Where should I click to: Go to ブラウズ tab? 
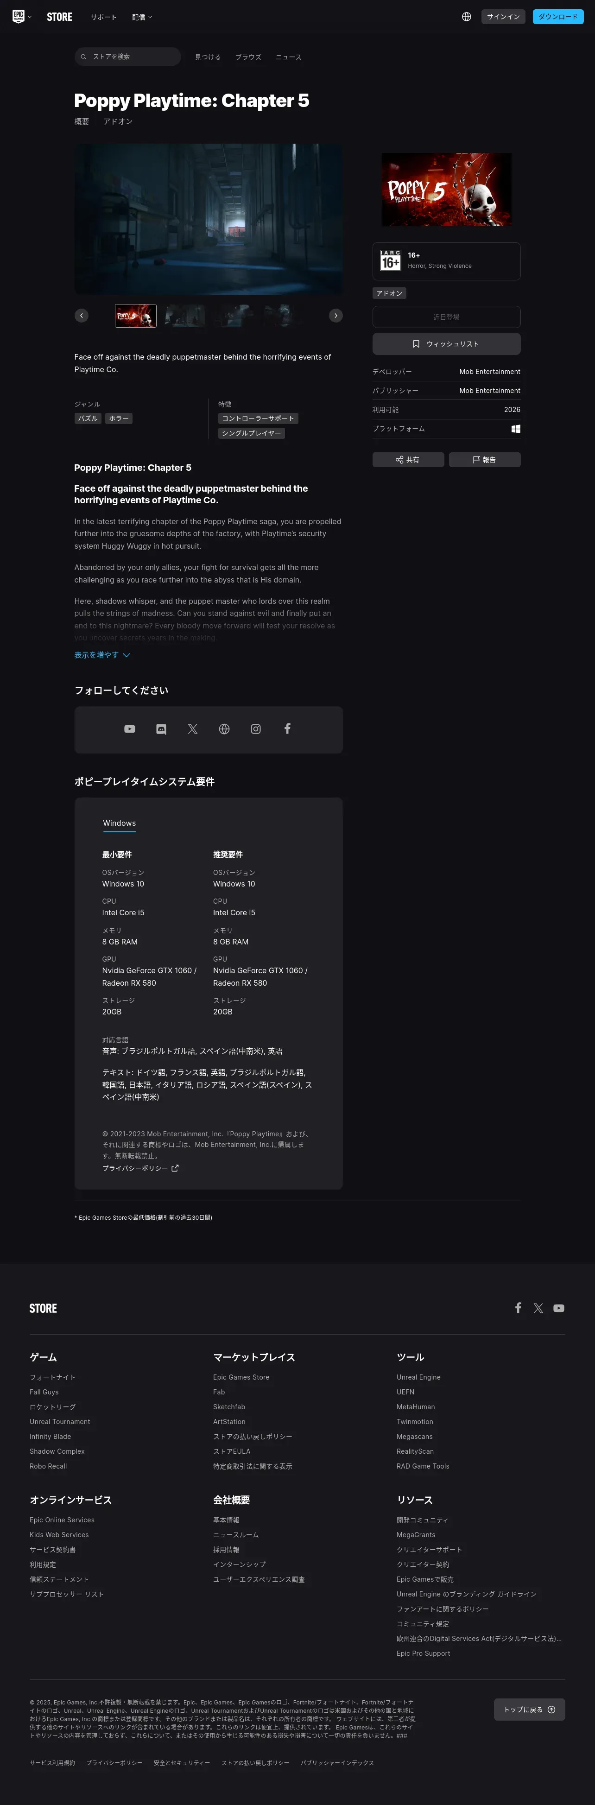point(248,57)
